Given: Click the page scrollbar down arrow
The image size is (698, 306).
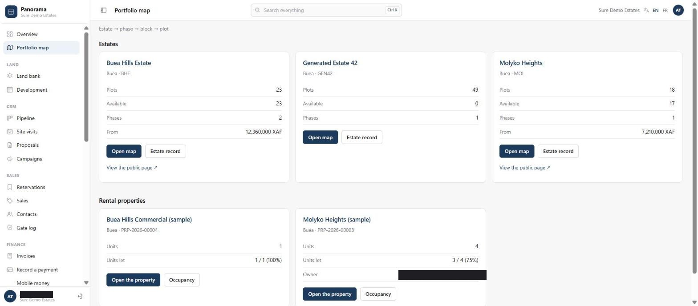Looking at the screenshot, I should (x=694, y=302).
